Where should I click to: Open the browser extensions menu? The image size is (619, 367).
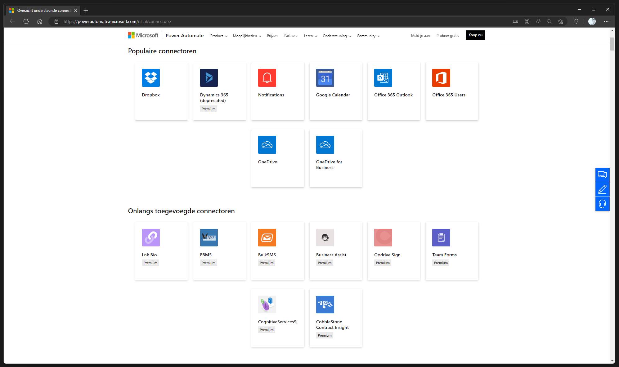click(576, 21)
